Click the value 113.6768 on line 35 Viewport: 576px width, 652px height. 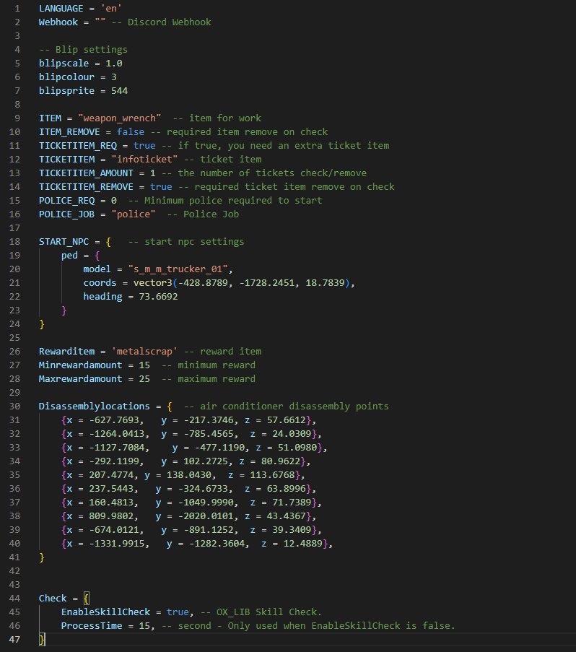(x=272, y=475)
